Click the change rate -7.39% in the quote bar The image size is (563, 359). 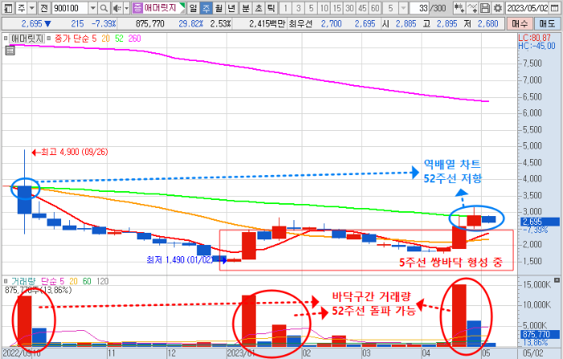pos(104,24)
